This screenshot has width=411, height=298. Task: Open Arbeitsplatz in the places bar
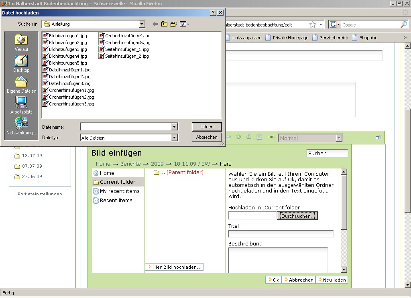point(21,105)
